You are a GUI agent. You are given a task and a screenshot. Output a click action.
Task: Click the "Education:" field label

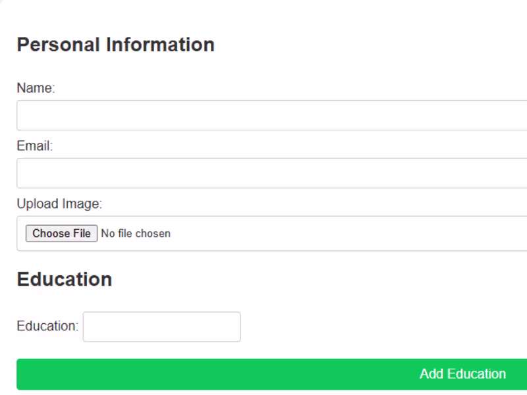tap(47, 327)
